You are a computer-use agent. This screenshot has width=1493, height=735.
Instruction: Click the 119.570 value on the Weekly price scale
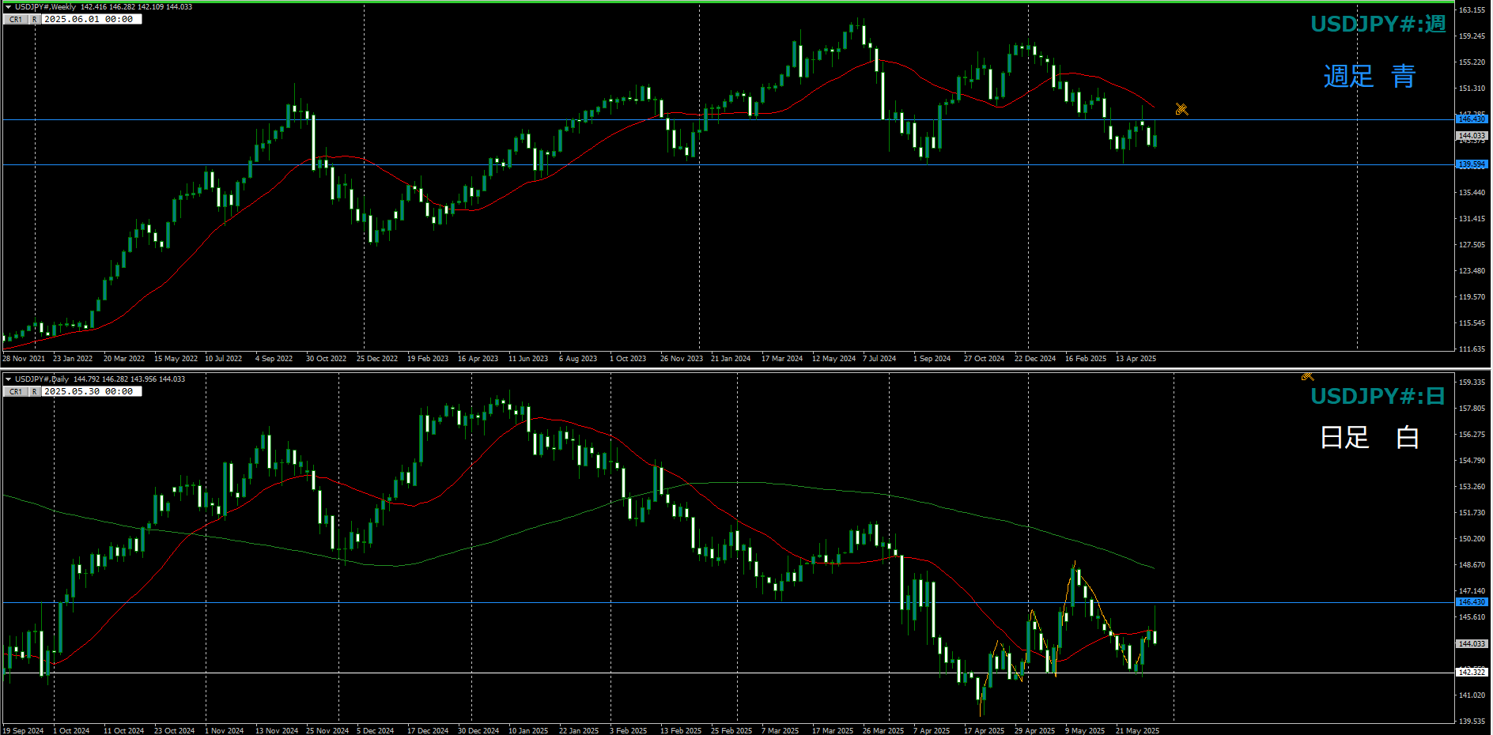[x=1472, y=297]
